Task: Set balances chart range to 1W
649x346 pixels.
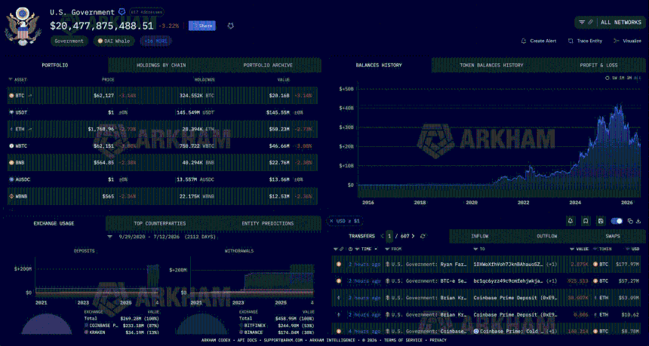Action: click(614, 78)
